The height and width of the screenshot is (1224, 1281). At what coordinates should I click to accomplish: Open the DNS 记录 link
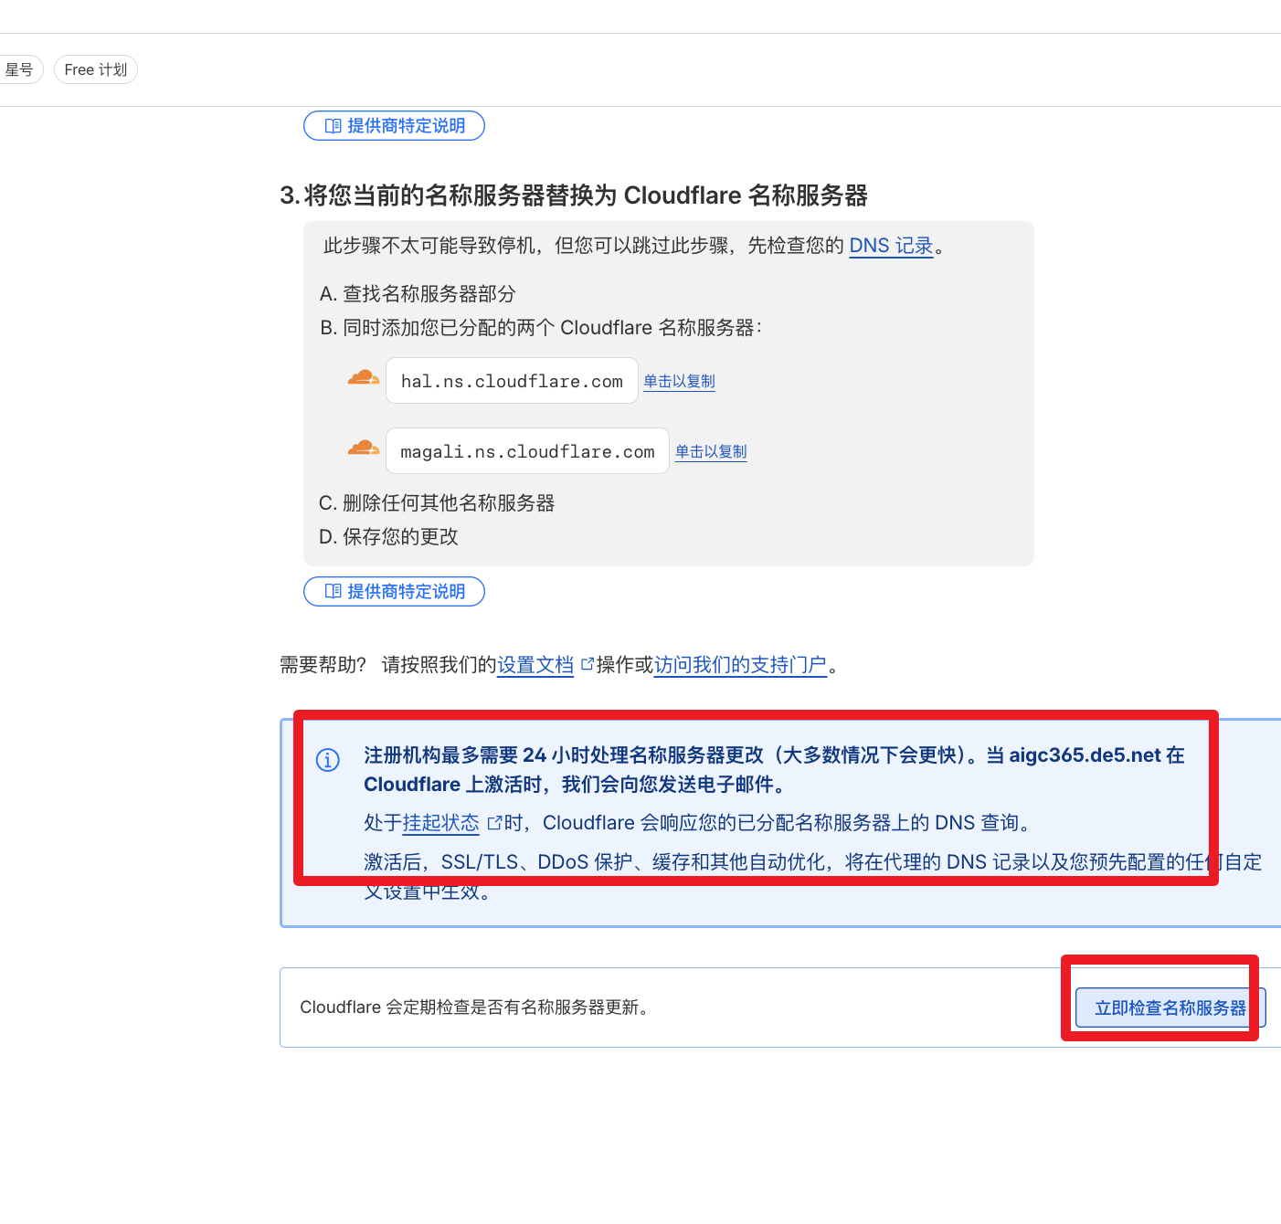(x=891, y=246)
